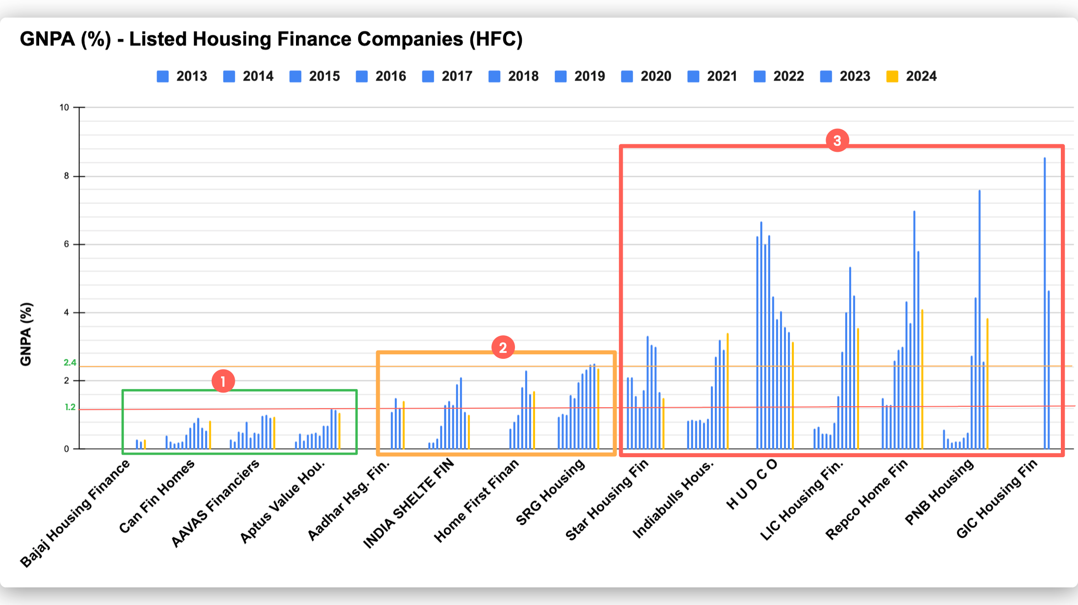1078x605 pixels.
Task: Click the Home First Finan axis label
Action: 476,501
